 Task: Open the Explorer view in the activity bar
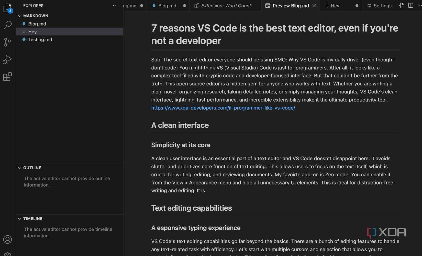[7, 8]
